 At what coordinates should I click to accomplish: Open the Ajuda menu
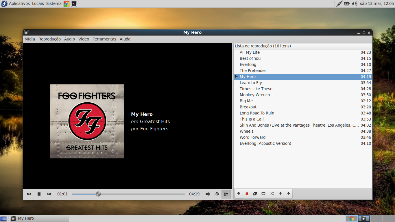click(x=125, y=39)
